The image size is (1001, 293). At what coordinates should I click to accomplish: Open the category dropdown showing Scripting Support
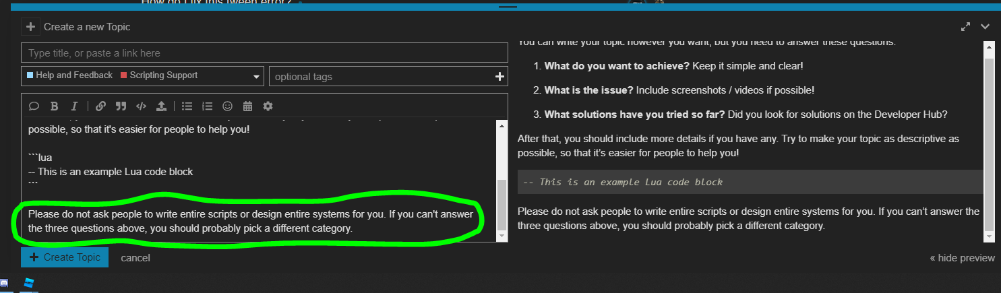pyautogui.click(x=142, y=76)
